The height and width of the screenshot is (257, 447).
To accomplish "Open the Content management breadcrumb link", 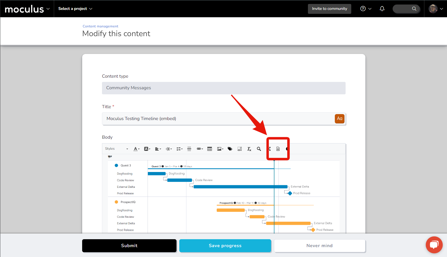I will 101,26.
